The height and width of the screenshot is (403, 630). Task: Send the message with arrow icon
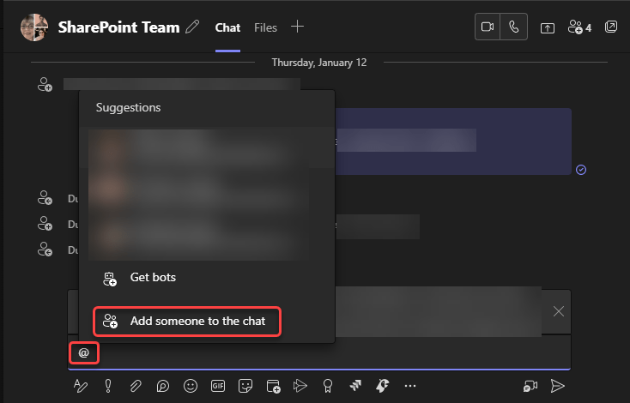pyautogui.click(x=558, y=386)
